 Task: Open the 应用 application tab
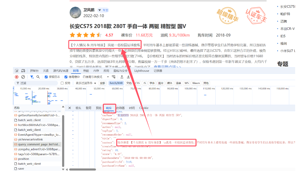click(106, 71)
